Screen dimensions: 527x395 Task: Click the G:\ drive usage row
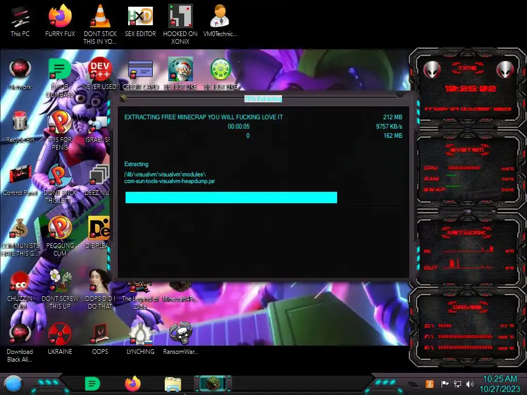pos(469,348)
